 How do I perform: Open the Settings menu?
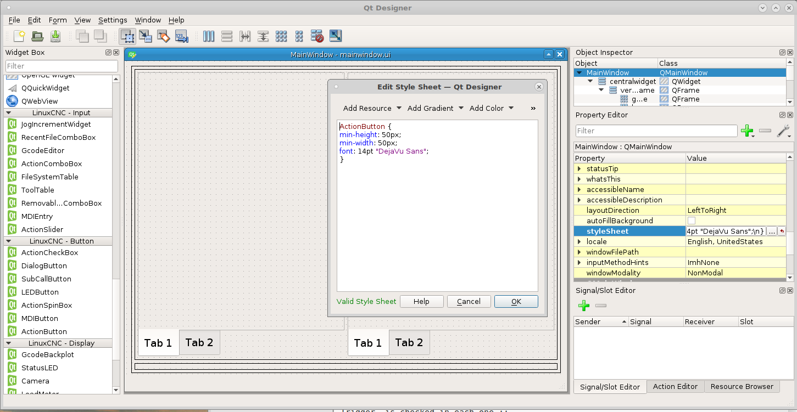[x=113, y=20]
